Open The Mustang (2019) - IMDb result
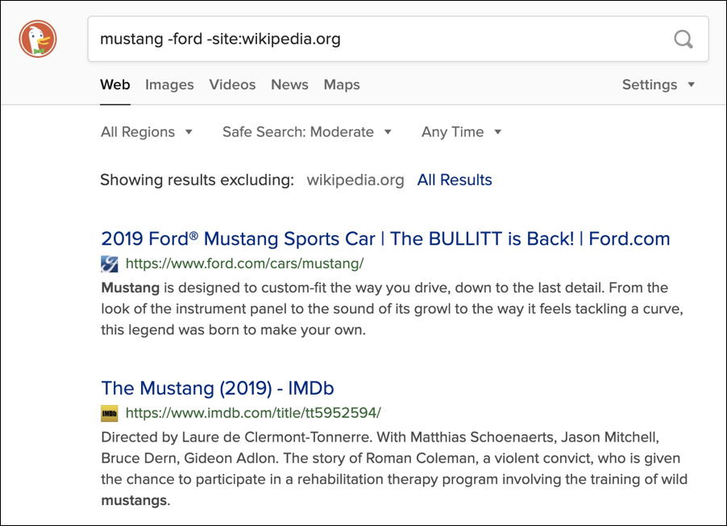This screenshot has width=727, height=526. [x=218, y=388]
